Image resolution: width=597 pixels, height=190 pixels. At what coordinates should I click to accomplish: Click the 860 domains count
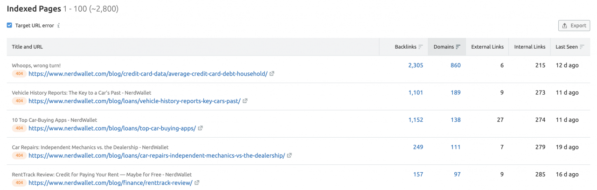click(456, 65)
